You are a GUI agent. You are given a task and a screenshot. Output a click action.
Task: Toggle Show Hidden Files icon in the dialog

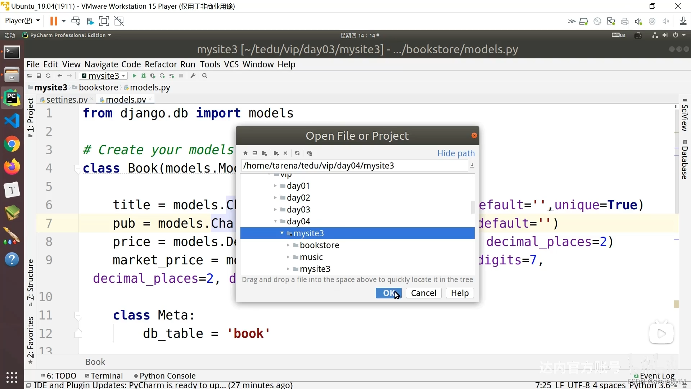310,153
